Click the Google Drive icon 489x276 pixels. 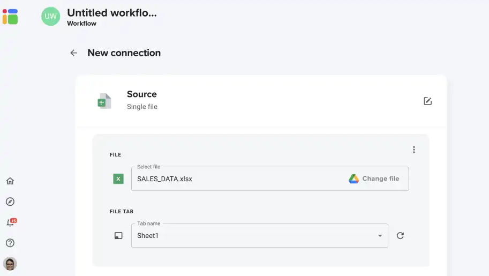(x=353, y=179)
